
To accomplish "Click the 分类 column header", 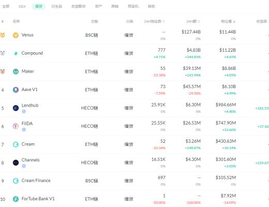I will pyautogui.click(x=129, y=21).
